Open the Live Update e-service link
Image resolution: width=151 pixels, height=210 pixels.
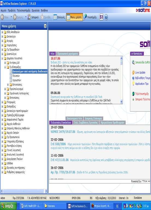click(140, 72)
